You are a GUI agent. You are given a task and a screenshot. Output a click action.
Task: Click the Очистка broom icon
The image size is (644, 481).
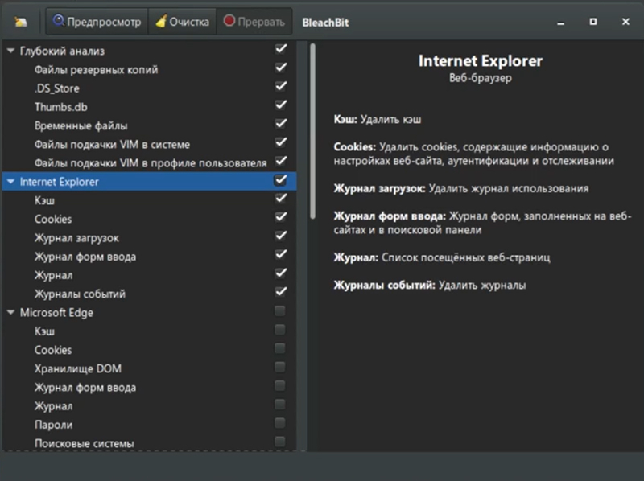(x=161, y=21)
